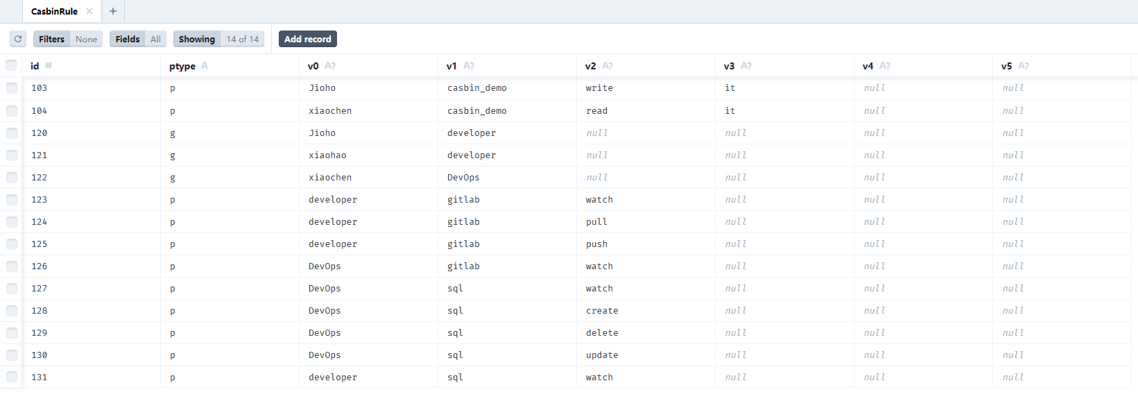
Task: Click the v0 column type icon
Action: coord(330,65)
